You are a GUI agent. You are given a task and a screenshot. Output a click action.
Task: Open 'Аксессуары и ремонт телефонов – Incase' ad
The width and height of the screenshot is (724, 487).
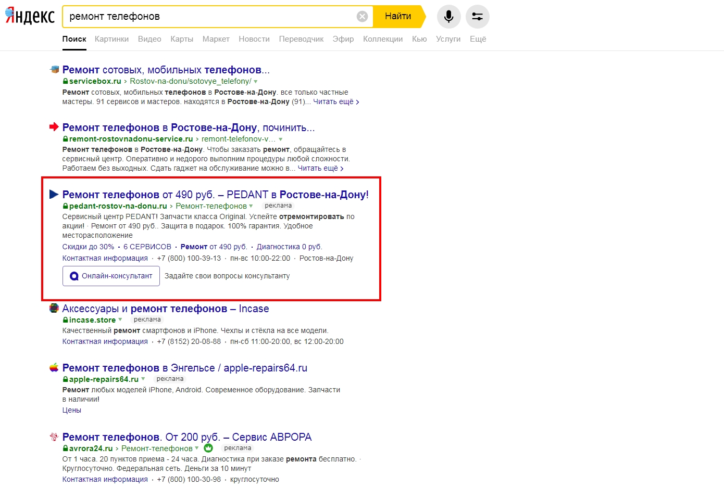166,309
